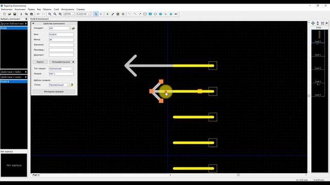Click the Значение input field
This screenshot has width=330, height=185.
point(61,45)
